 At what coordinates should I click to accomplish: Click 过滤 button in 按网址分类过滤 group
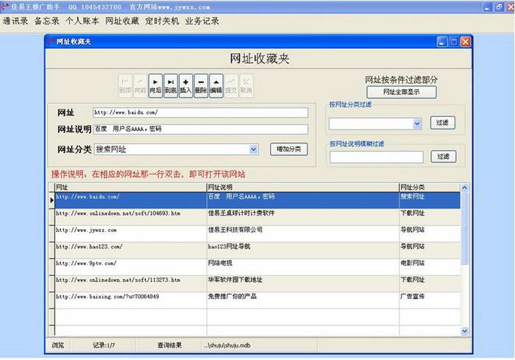[x=442, y=123]
